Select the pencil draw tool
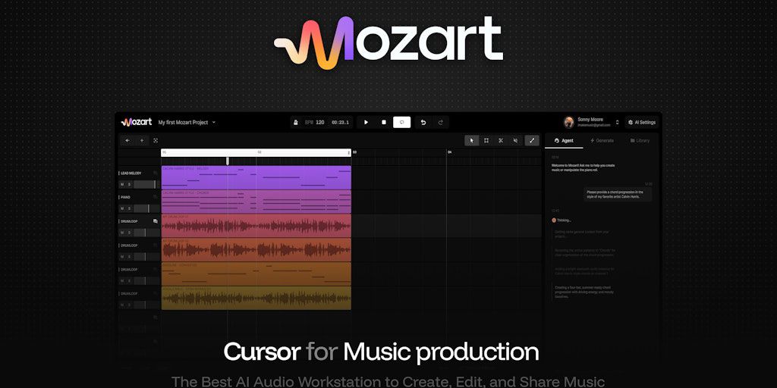Viewport: 777px width, 388px height. [532, 140]
